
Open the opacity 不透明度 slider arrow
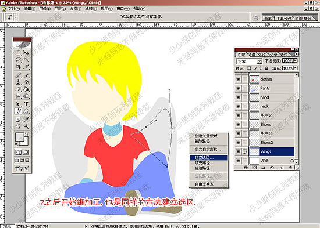click(296, 60)
